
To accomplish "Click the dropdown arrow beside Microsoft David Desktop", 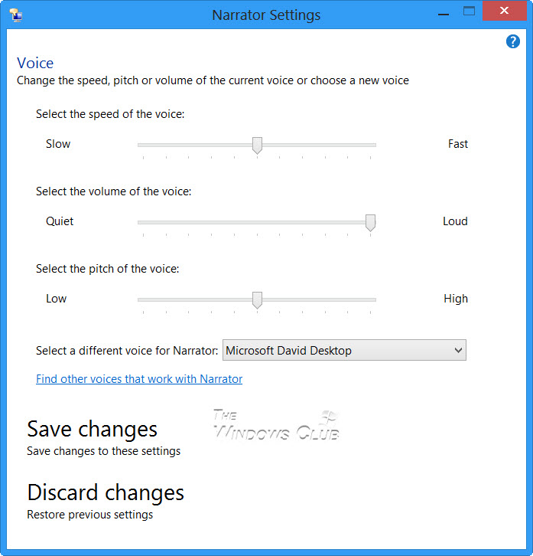I will (458, 351).
